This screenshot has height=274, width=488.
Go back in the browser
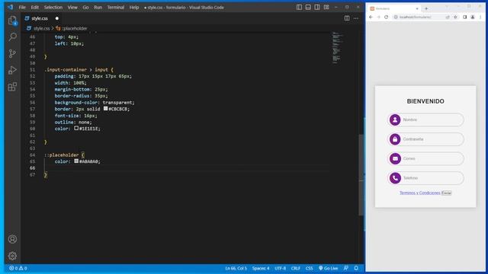coord(371,17)
